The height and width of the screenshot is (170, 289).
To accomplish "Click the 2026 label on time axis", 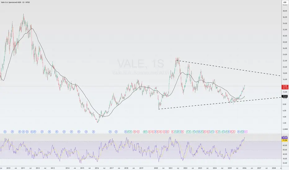I will [244, 168].
